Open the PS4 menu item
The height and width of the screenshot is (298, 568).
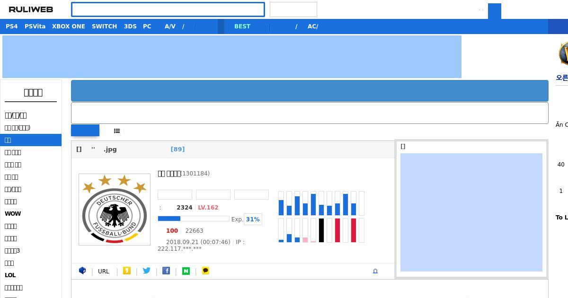pos(12,26)
